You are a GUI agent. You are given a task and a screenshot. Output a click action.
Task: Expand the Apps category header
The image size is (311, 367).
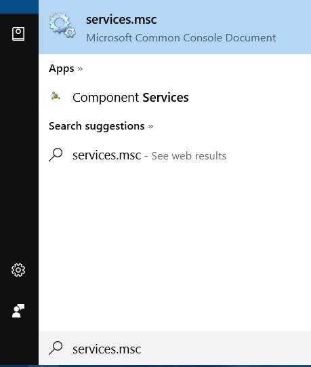pyautogui.click(x=66, y=69)
